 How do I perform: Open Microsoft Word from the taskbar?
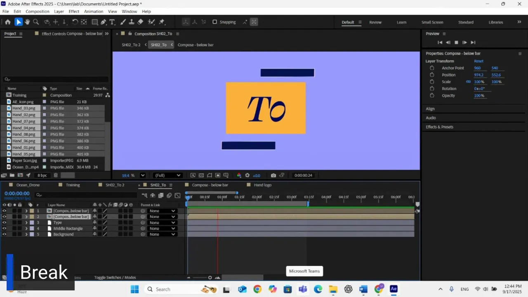363,289
